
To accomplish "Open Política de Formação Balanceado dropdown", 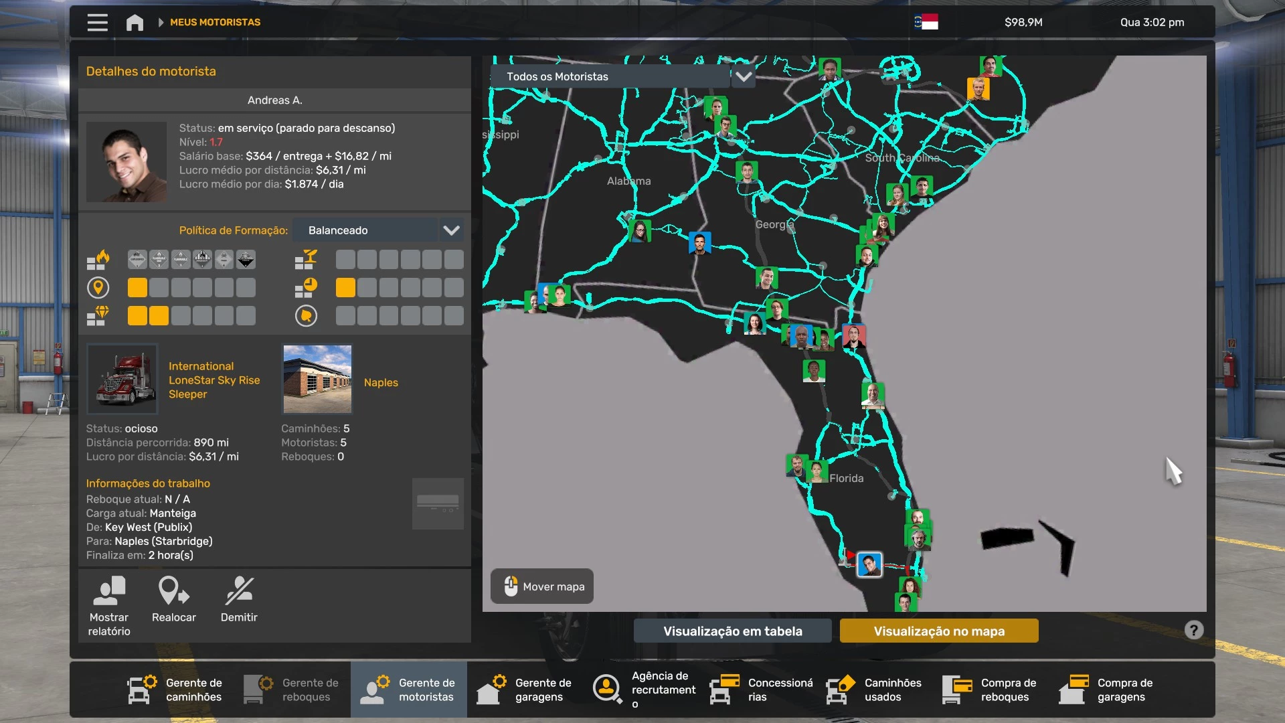I will [x=365, y=230].
